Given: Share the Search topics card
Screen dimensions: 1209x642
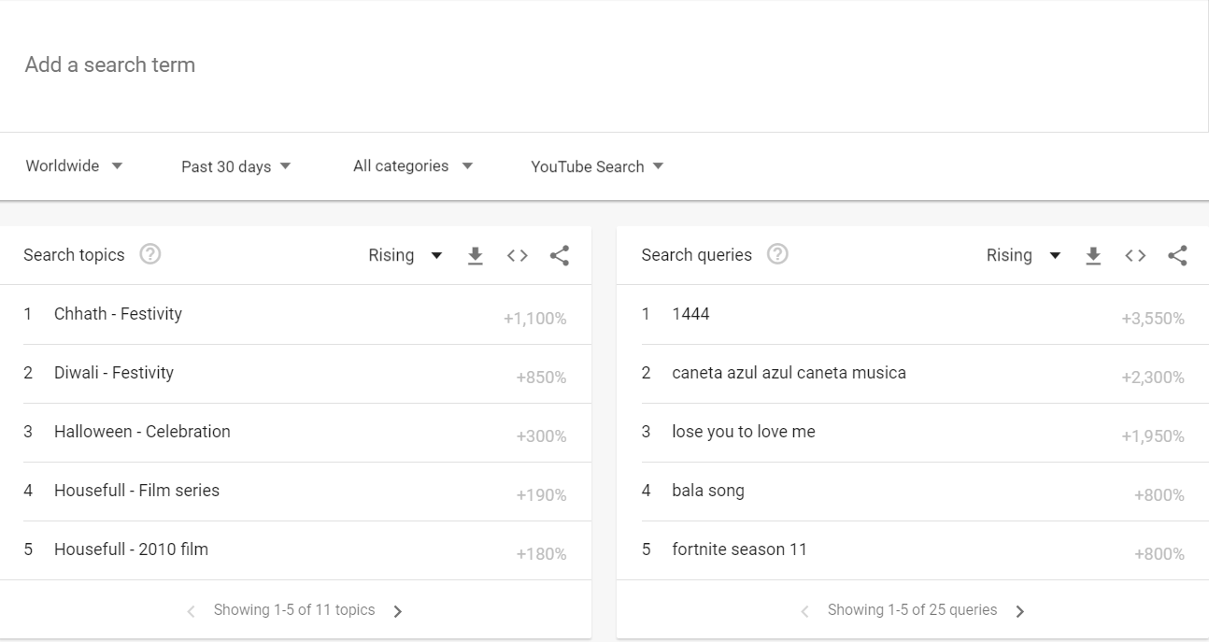Looking at the screenshot, I should click(560, 256).
